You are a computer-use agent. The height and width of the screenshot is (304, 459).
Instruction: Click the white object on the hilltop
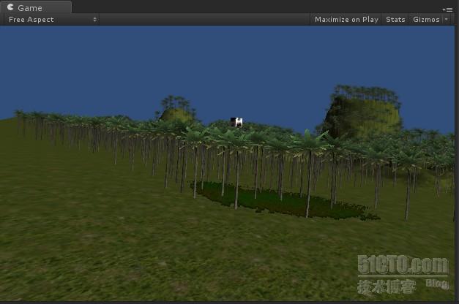[236, 122]
